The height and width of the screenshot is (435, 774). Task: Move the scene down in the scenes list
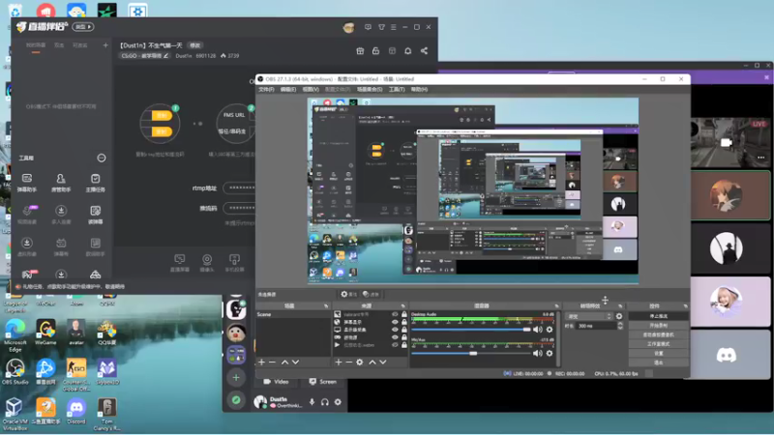tap(295, 362)
